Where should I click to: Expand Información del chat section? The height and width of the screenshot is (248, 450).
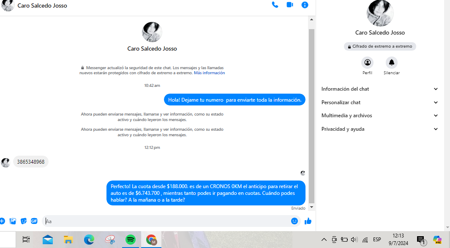380,89
